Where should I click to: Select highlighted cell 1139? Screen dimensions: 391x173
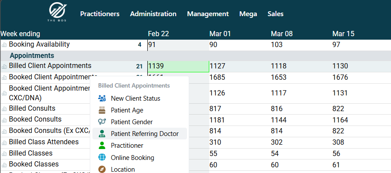click(178, 67)
